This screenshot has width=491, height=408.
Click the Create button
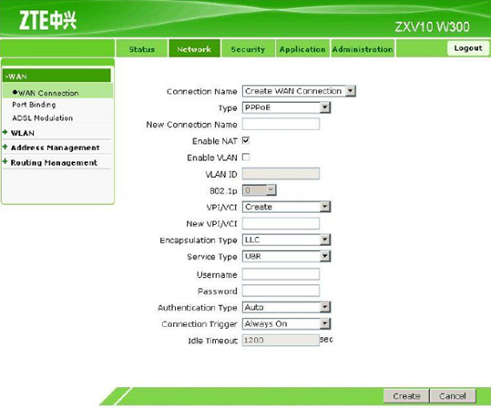click(406, 396)
